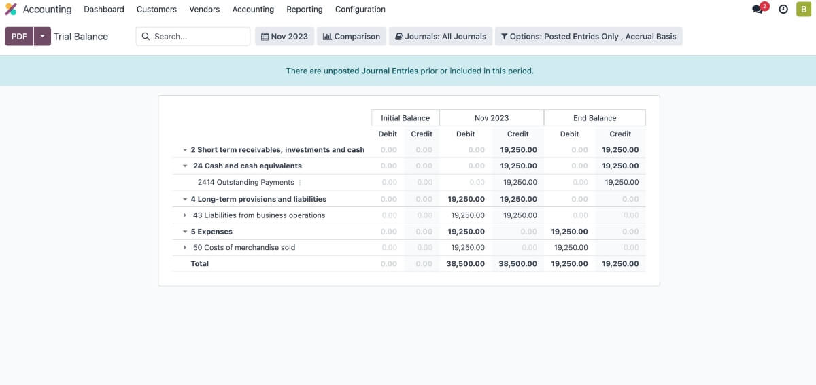Open the activities clock icon
The image size is (816, 385).
(783, 10)
